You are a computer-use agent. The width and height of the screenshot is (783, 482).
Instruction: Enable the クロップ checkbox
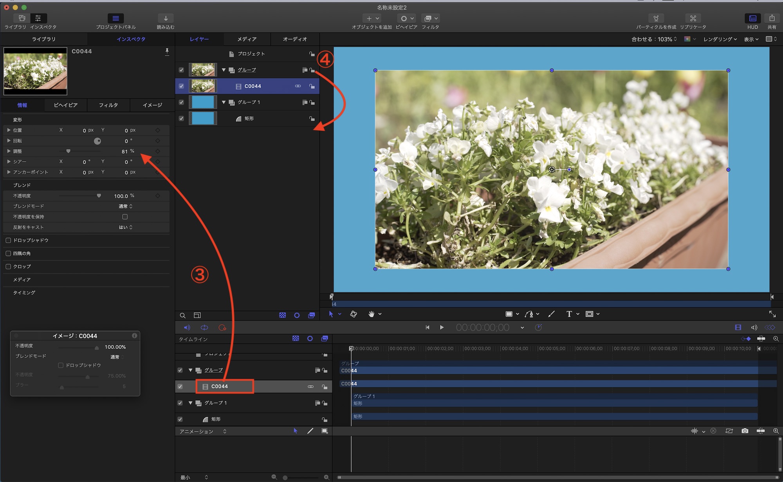point(8,267)
